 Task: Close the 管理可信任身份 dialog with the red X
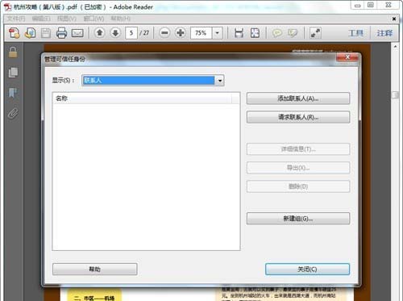tap(347, 57)
